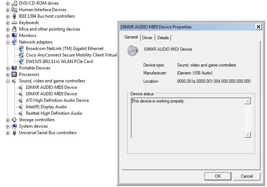
Task: Select the Cisco AnyConnect Secure Mobility Client entry
Action: pos(71,55)
